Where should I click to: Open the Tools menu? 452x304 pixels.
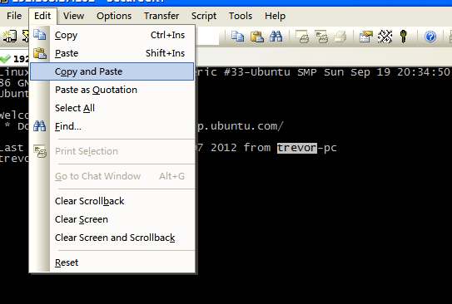coord(241,16)
